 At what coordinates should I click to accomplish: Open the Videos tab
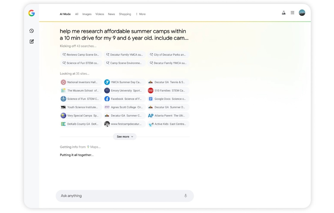coord(100,14)
